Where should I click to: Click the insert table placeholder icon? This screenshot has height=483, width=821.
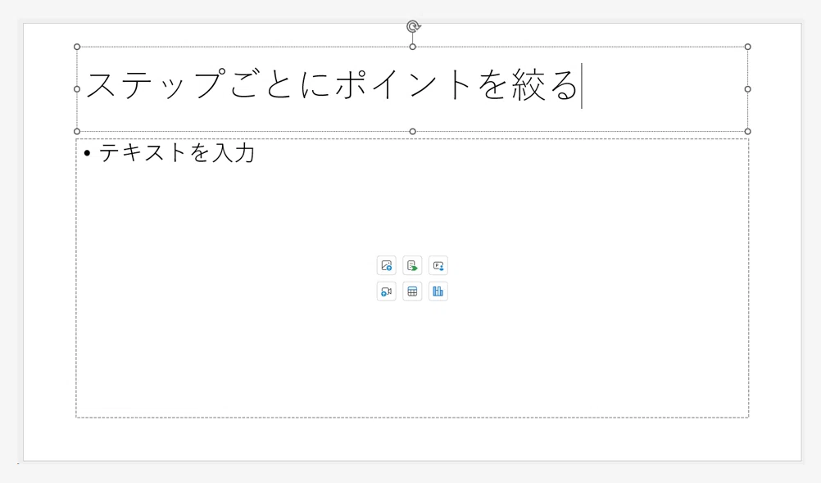(x=412, y=291)
